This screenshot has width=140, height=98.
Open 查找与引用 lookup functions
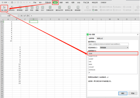pyautogui.click(x=60, y=8)
